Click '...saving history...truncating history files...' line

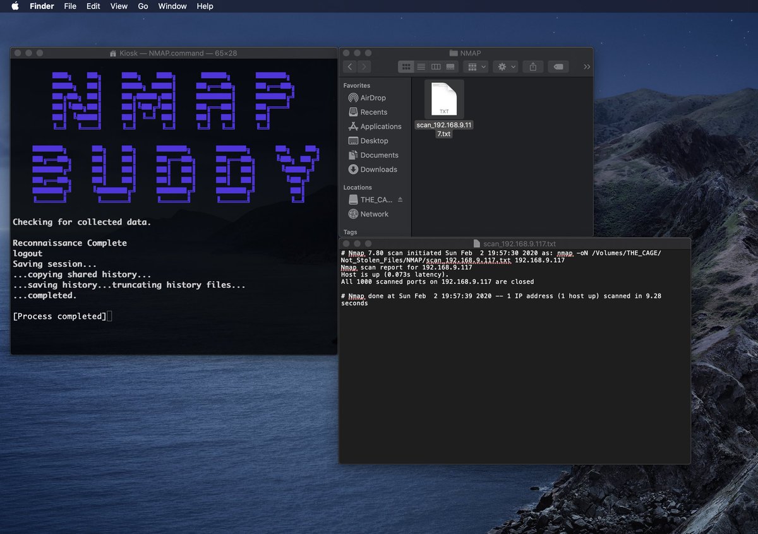tap(129, 285)
